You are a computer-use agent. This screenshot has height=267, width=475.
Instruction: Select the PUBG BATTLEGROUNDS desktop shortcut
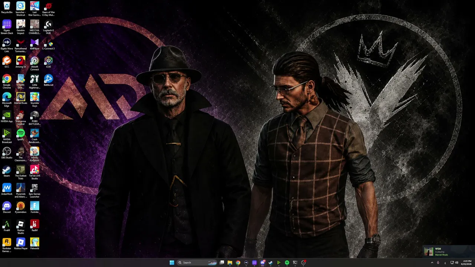(x=35, y=118)
